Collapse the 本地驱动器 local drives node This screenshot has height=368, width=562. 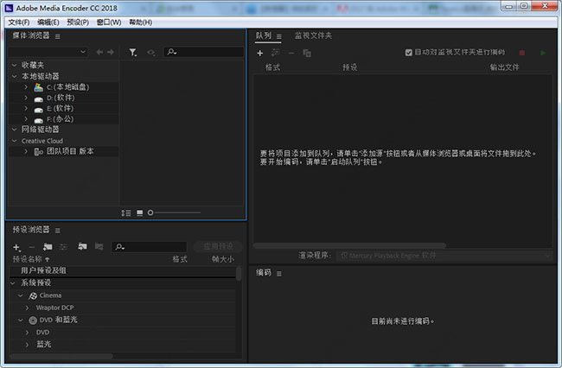tap(15, 76)
